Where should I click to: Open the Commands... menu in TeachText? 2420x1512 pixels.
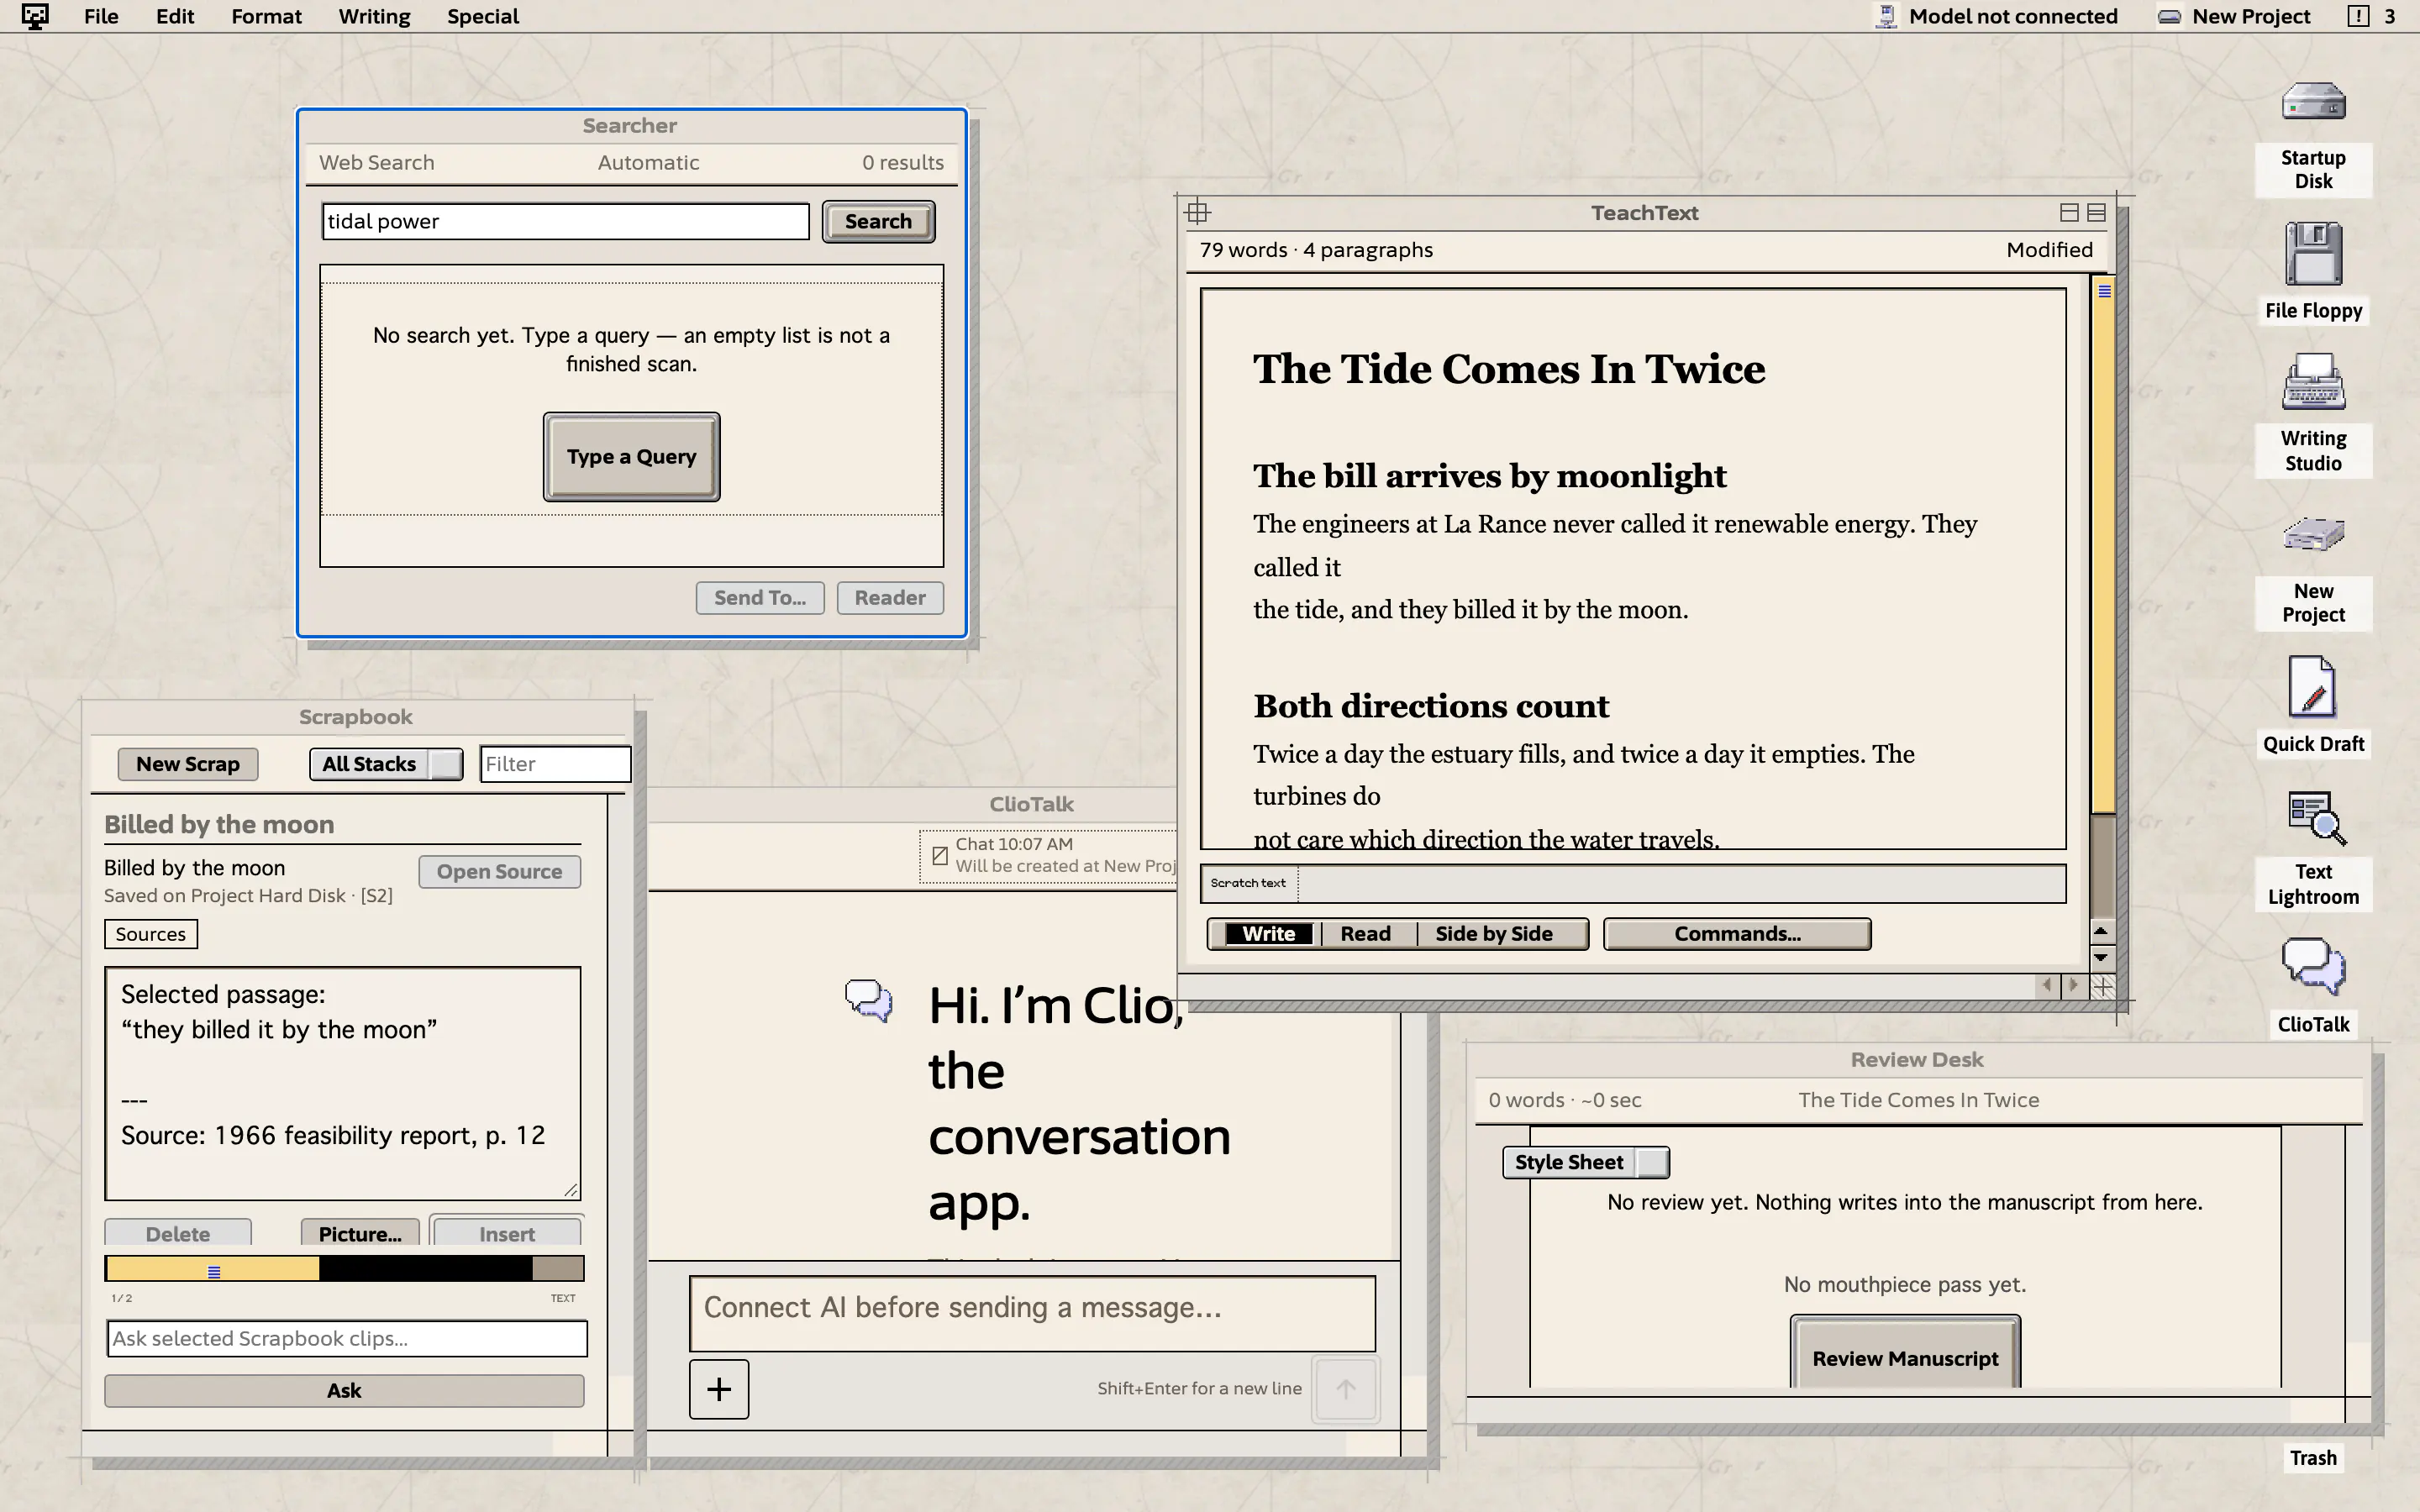tap(1737, 934)
